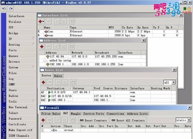193x139 pixels.
Task: Open Bridge from the sidebar menu
Action: (13, 33)
